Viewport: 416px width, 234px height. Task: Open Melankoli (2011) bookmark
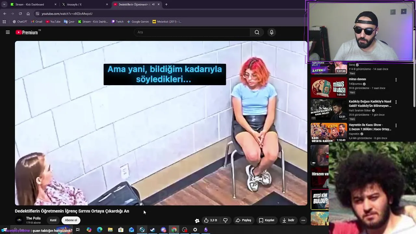pyautogui.click(x=167, y=22)
